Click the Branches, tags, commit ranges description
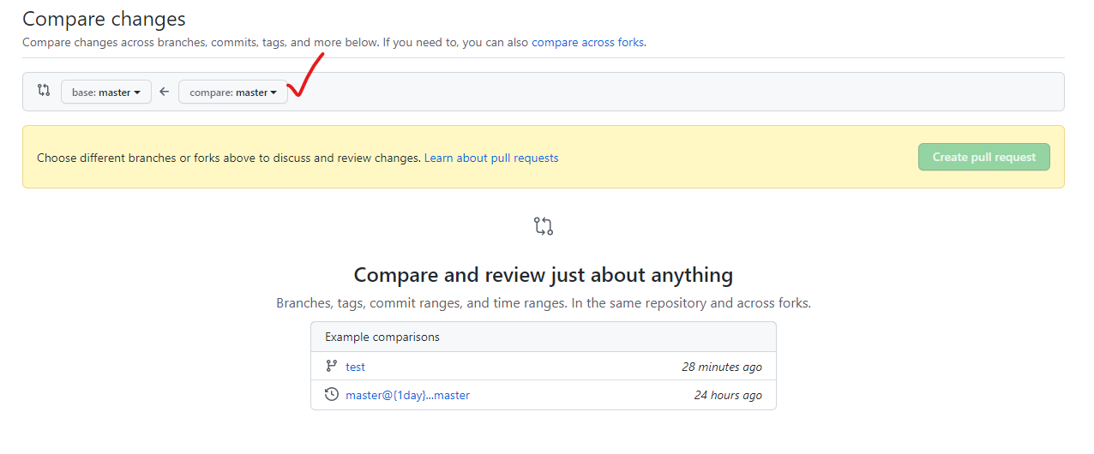1094x454 pixels. coord(544,303)
